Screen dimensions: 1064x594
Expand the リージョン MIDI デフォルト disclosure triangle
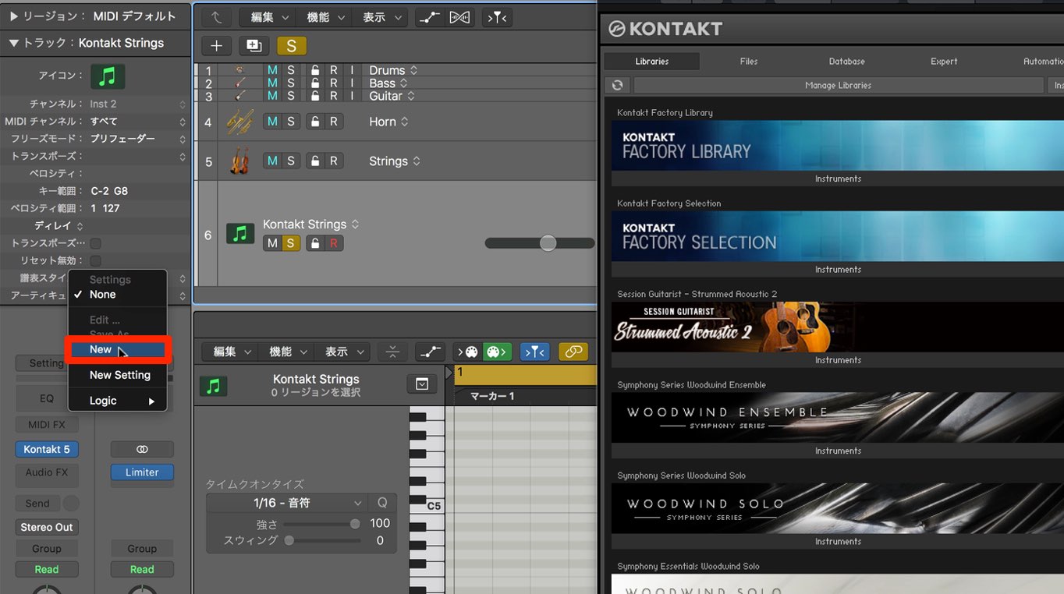click(13, 16)
